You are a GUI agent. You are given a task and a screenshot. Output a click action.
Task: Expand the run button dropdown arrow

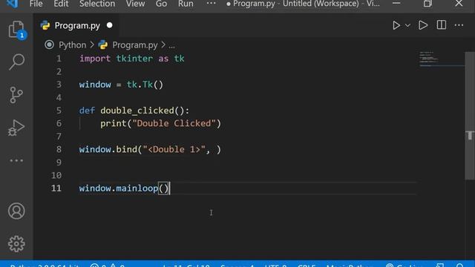click(x=407, y=25)
